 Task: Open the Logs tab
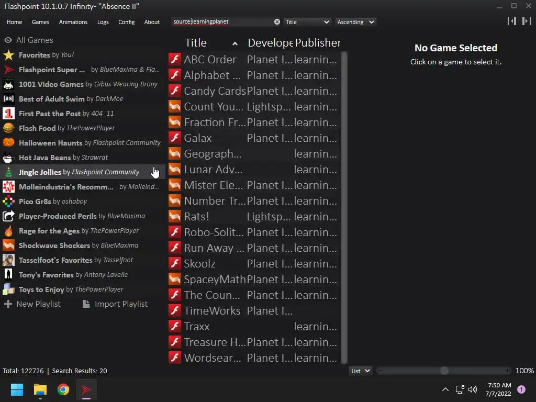pos(103,22)
